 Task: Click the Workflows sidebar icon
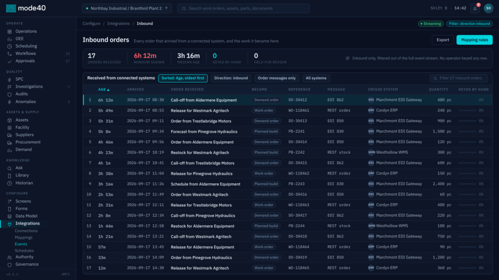10,53
